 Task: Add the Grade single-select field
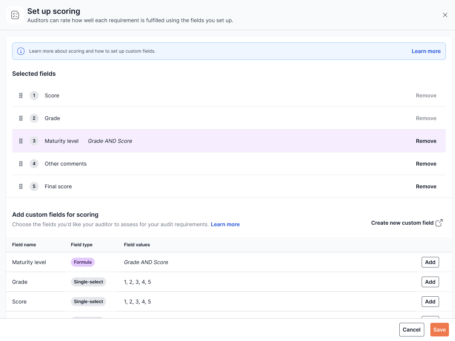click(x=430, y=282)
